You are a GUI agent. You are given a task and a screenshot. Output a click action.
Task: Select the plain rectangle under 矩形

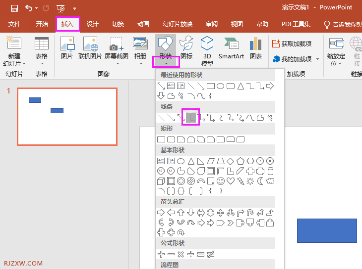point(161,139)
